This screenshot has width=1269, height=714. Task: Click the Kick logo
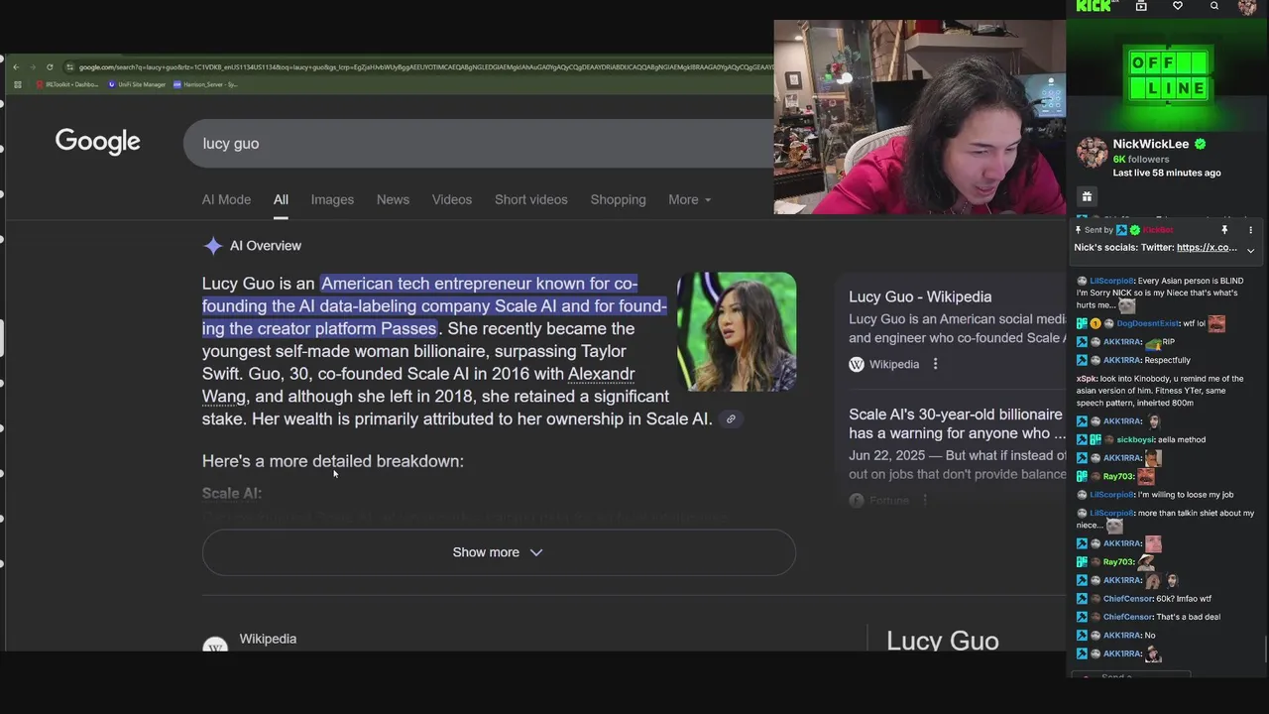pos(1094,6)
